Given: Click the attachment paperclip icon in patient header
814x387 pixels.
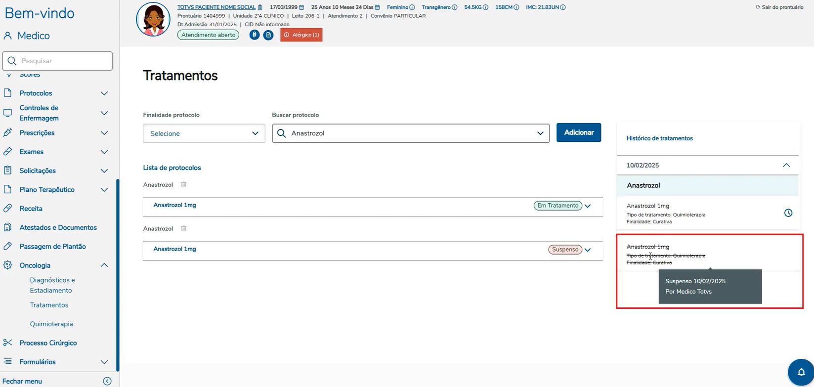Looking at the screenshot, I should 255,35.
